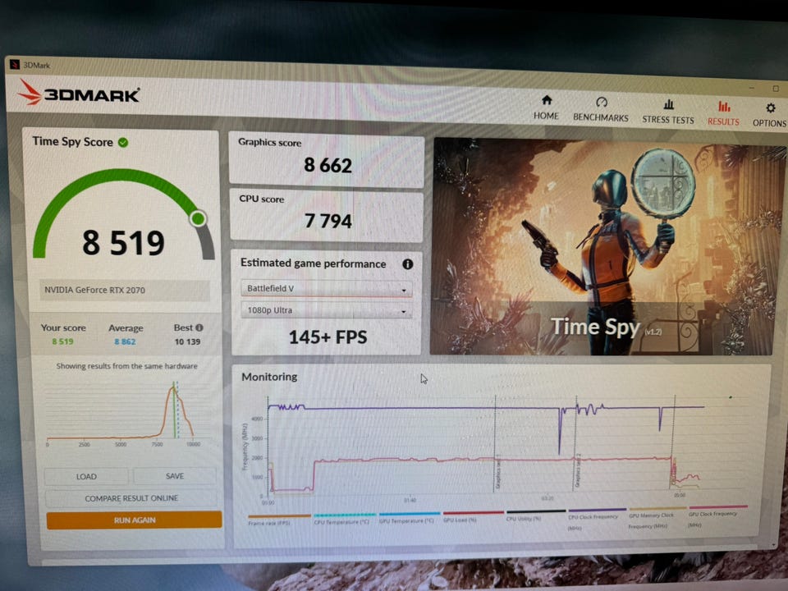Screen dimensions: 788x591
Task: Click the Home house icon
Action: (547, 100)
